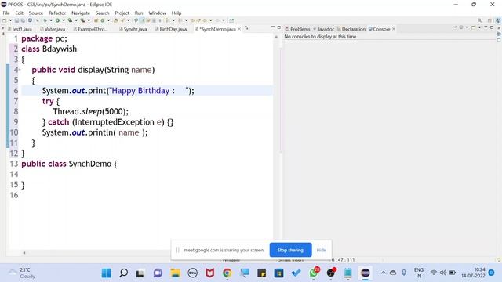Image resolution: width=502 pixels, height=282 pixels.
Task: Click the Save toolbar icon
Action: pyautogui.click(x=16, y=20)
